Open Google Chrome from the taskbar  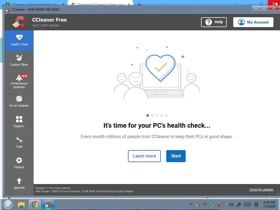click(x=35, y=205)
